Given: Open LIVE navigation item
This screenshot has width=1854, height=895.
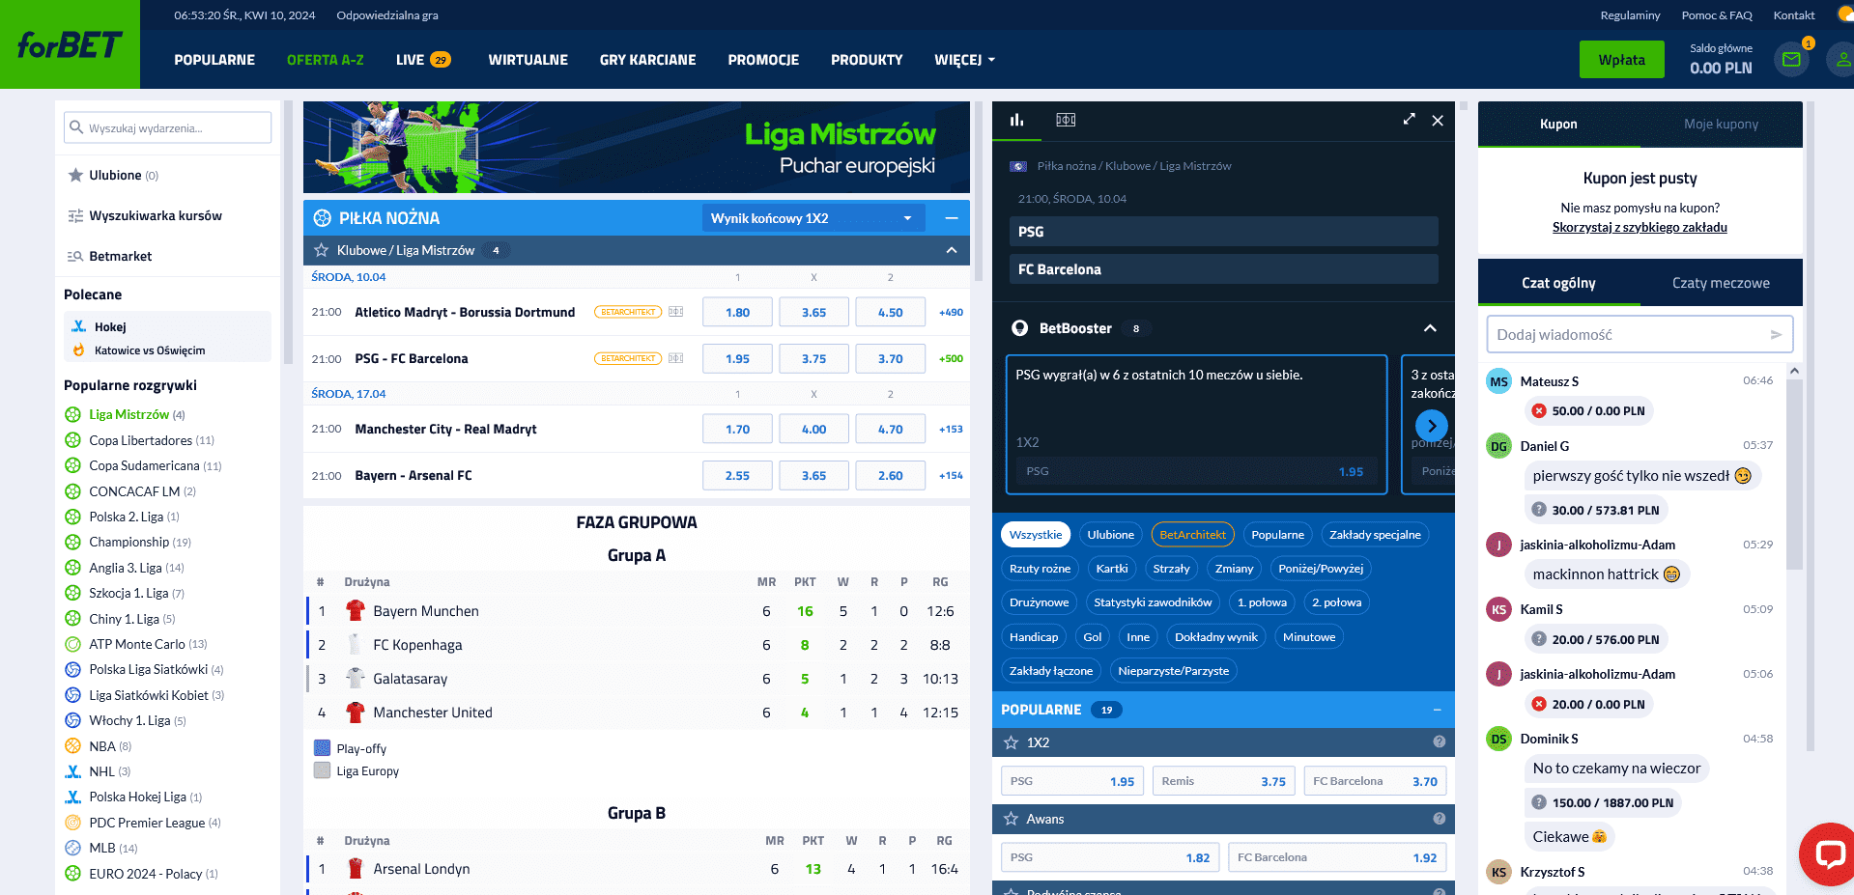Looking at the screenshot, I should click(423, 60).
